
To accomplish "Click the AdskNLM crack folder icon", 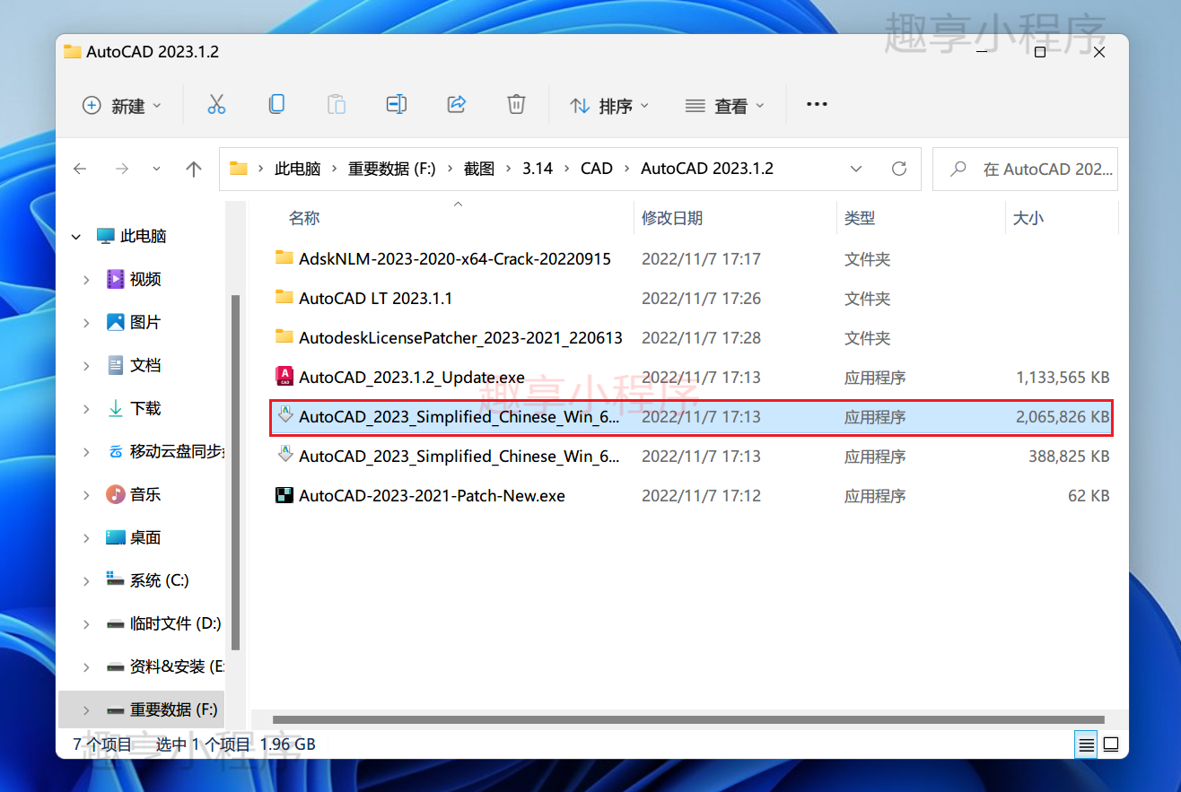I will [x=284, y=258].
